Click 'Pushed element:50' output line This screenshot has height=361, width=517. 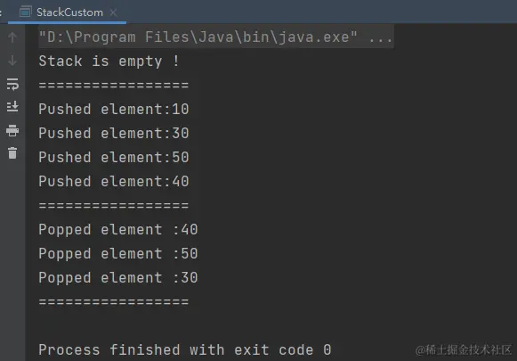coord(114,158)
